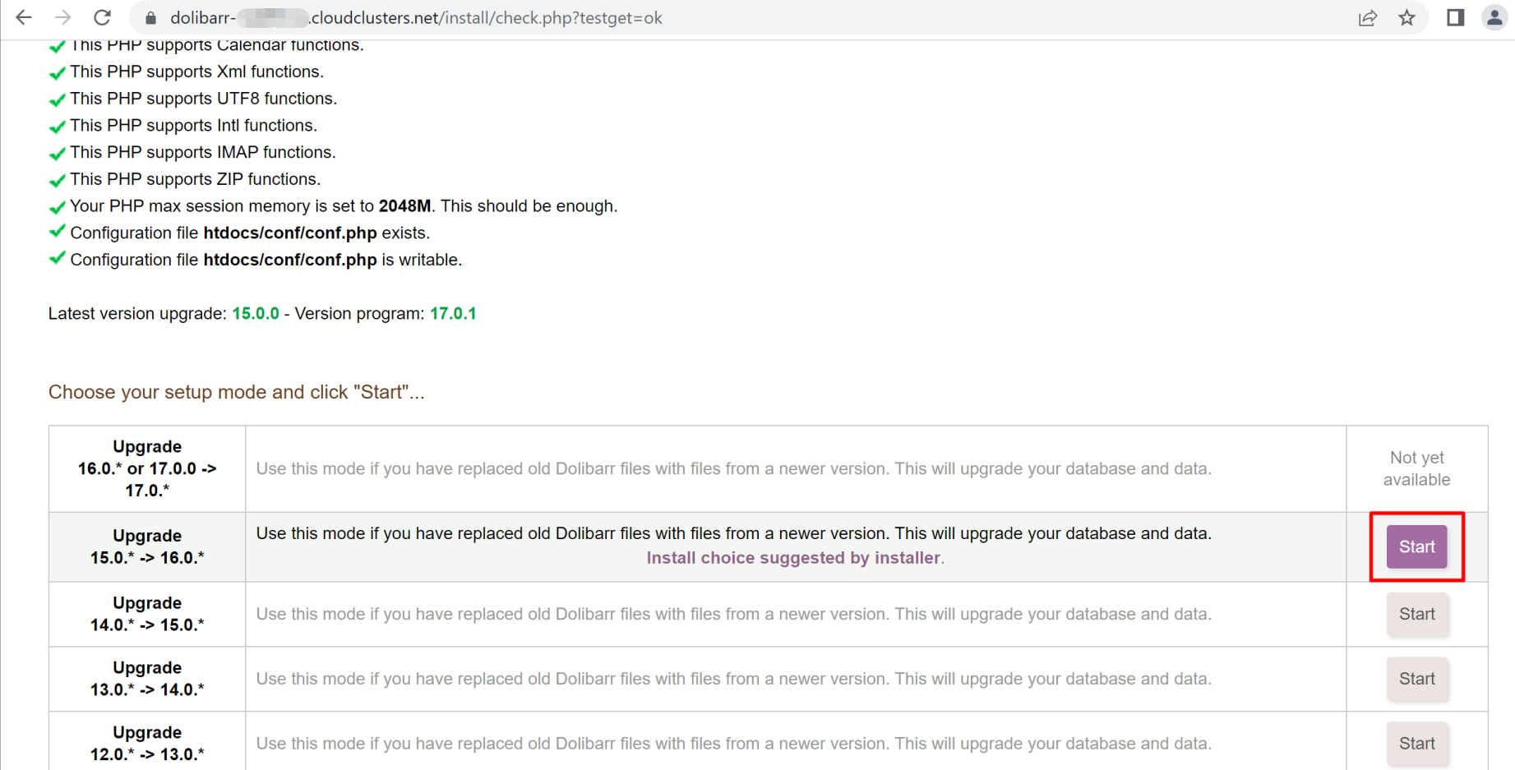Click checkmark next to UTF8 functions

58,99
